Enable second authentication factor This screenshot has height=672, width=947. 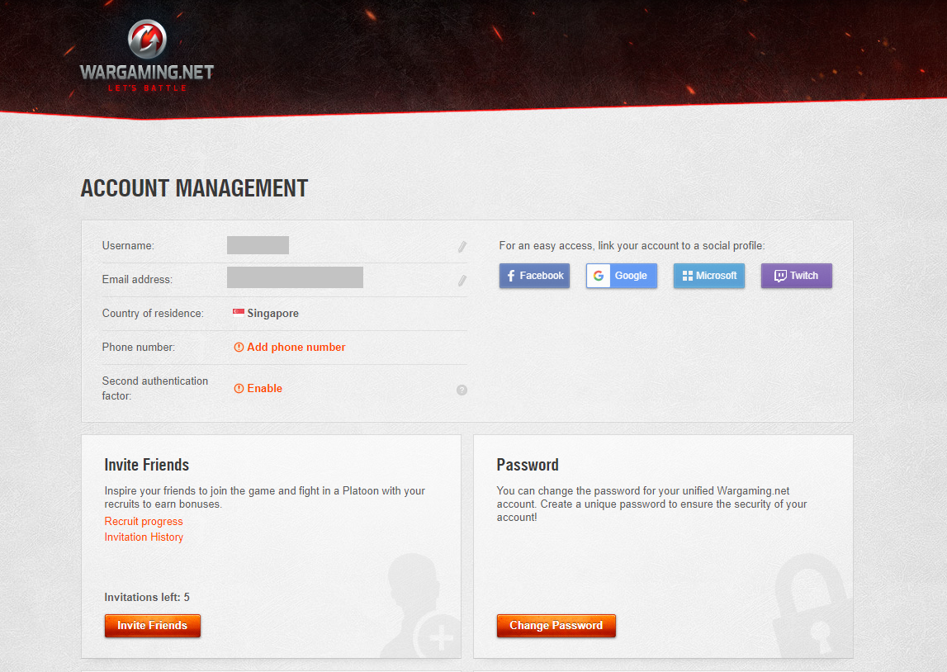click(264, 388)
